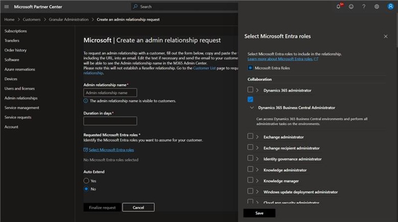398x222 pixels.
Task: Save the selected Entra roles
Action: tap(259, 213)
